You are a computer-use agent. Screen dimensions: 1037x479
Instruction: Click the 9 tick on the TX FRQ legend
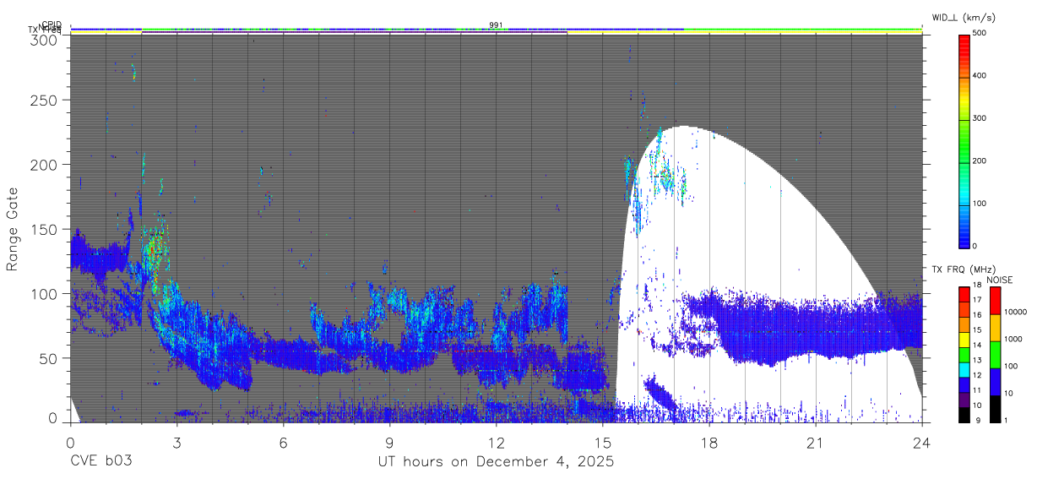[980, 421]
